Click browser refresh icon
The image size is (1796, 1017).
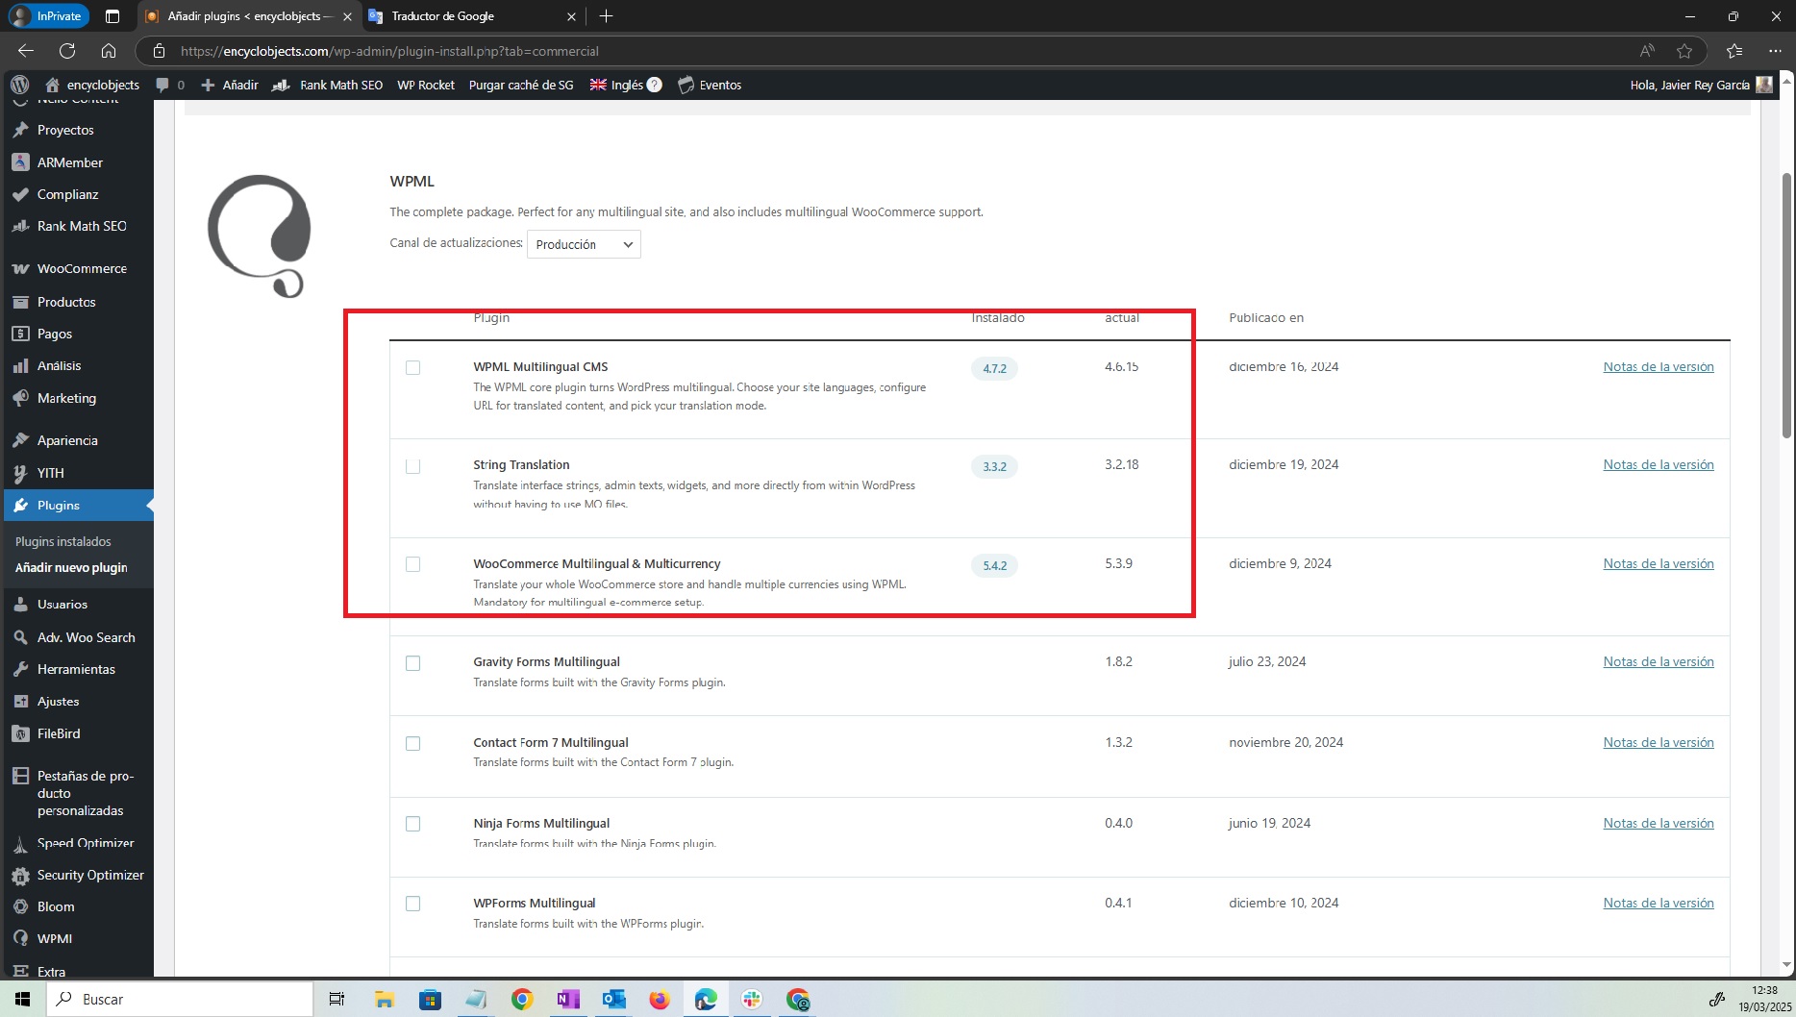click(x=67, y=51)
